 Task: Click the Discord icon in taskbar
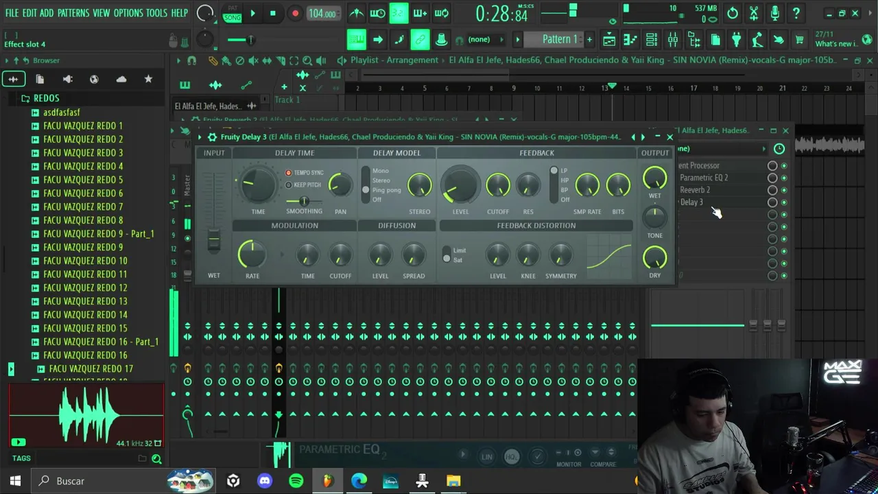coord(265,481)
